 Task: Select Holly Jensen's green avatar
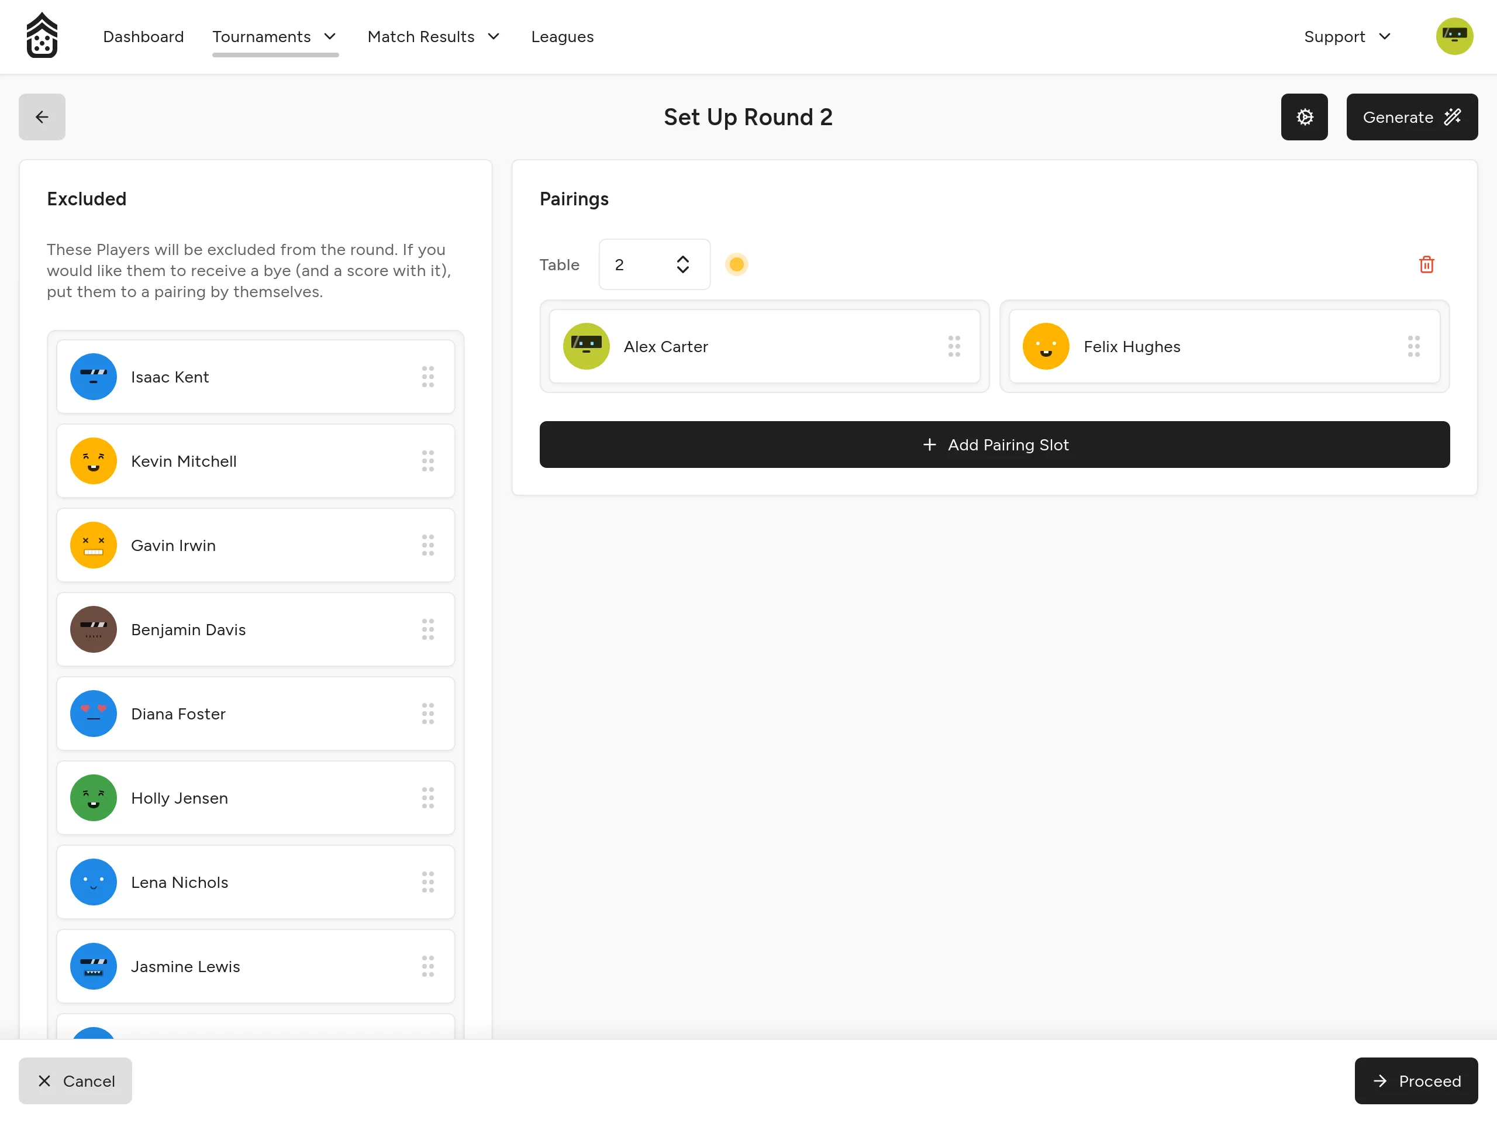(94, 798)
